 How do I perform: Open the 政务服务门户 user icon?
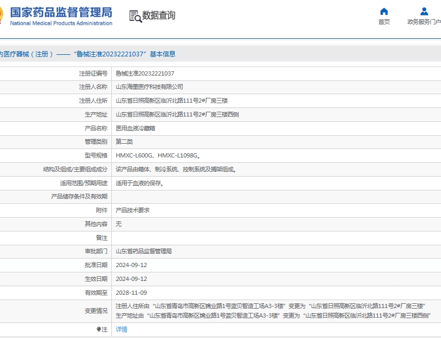click(424, 12)
